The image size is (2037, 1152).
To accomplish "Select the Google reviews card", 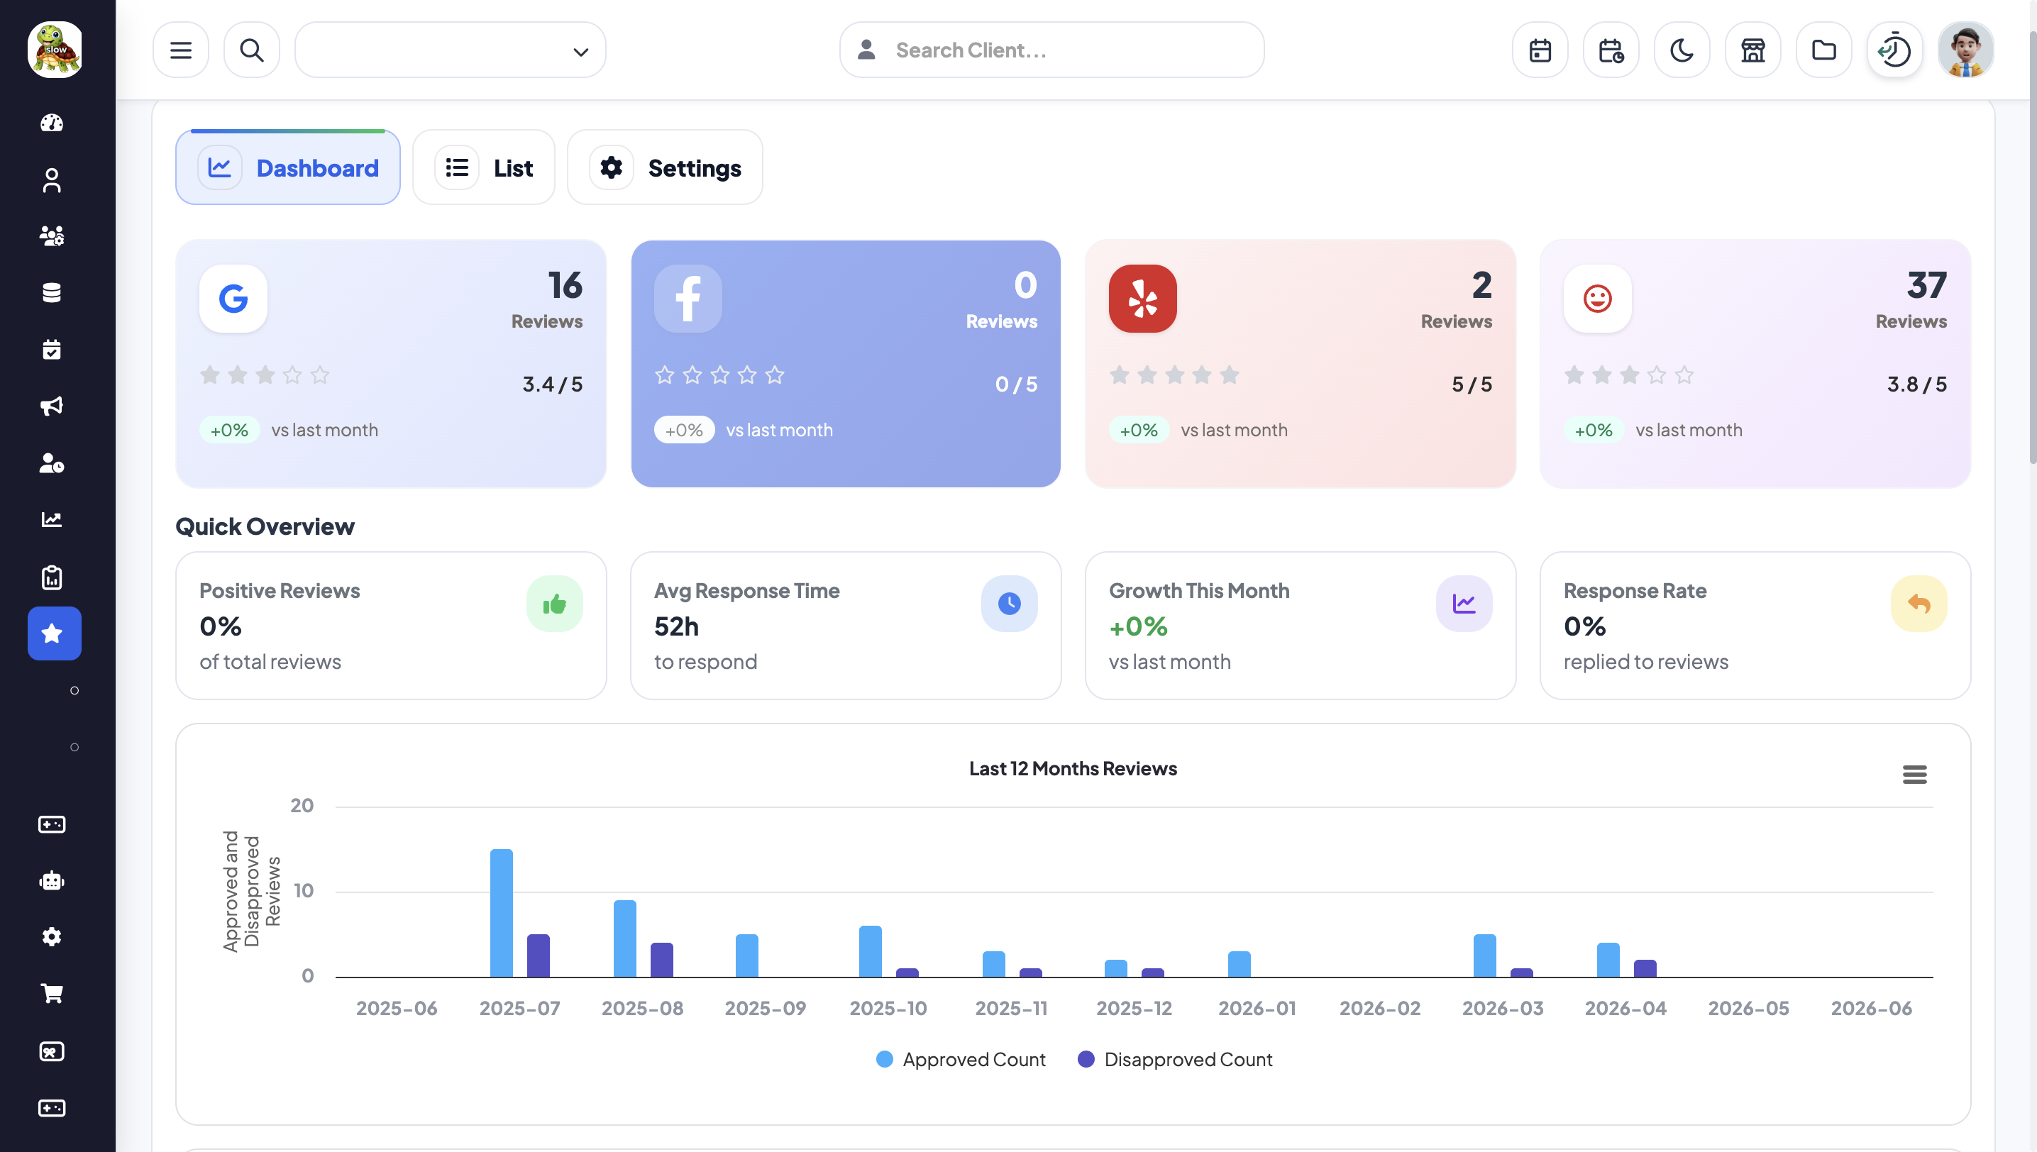I will tap(391, 364).
